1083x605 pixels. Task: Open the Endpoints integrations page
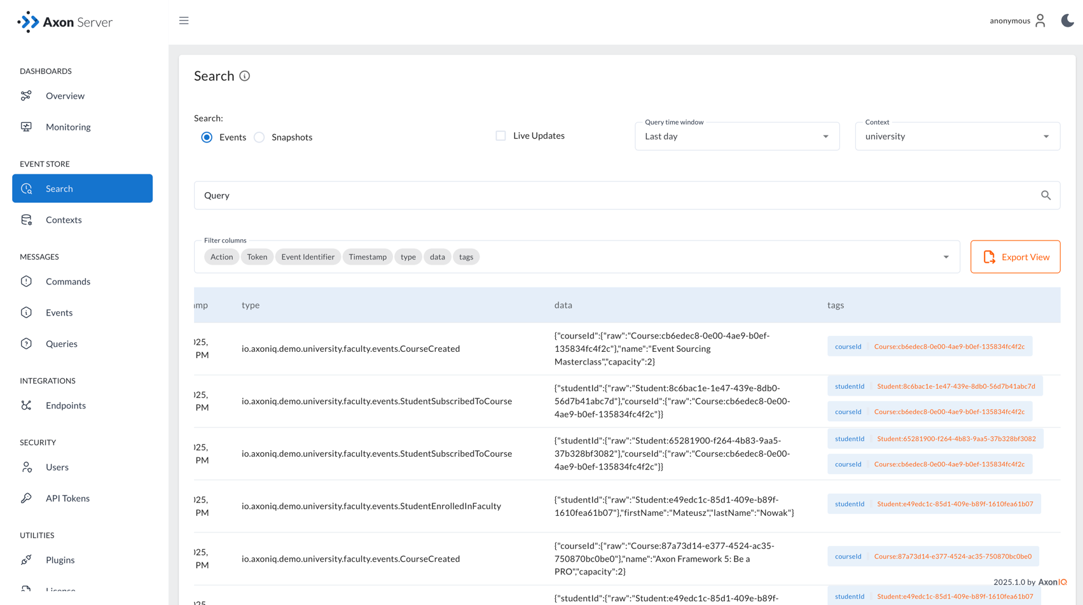click(x=66, y=405)
